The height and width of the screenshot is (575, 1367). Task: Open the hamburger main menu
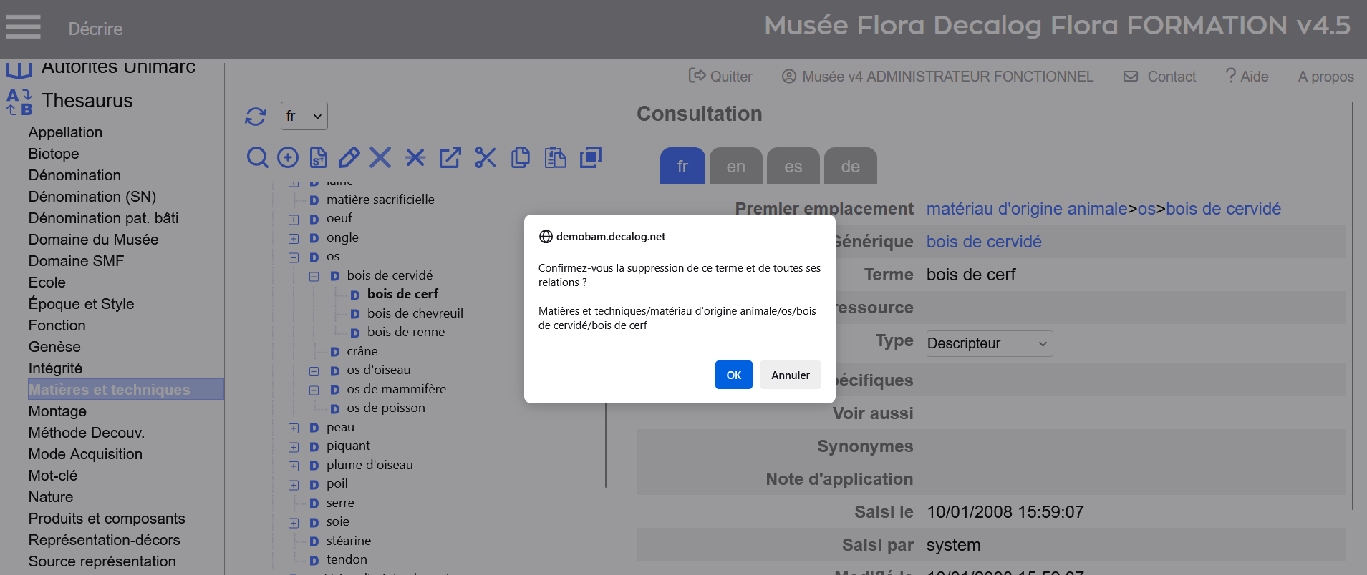pyautogui.click(x=23, y=28)
